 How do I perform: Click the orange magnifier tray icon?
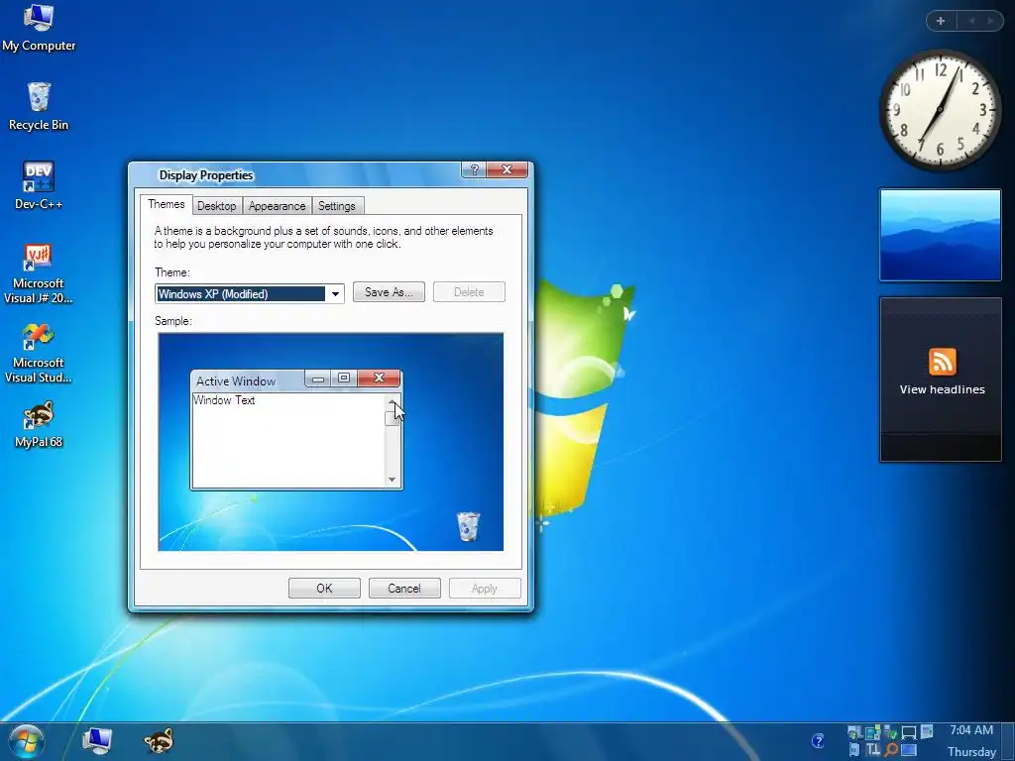891,749
